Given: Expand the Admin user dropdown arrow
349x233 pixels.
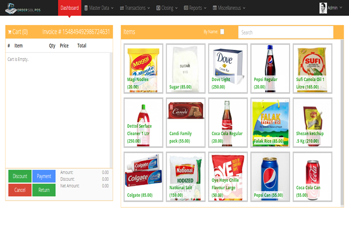Looking at the screenshot, I should [x=341, y=8].
